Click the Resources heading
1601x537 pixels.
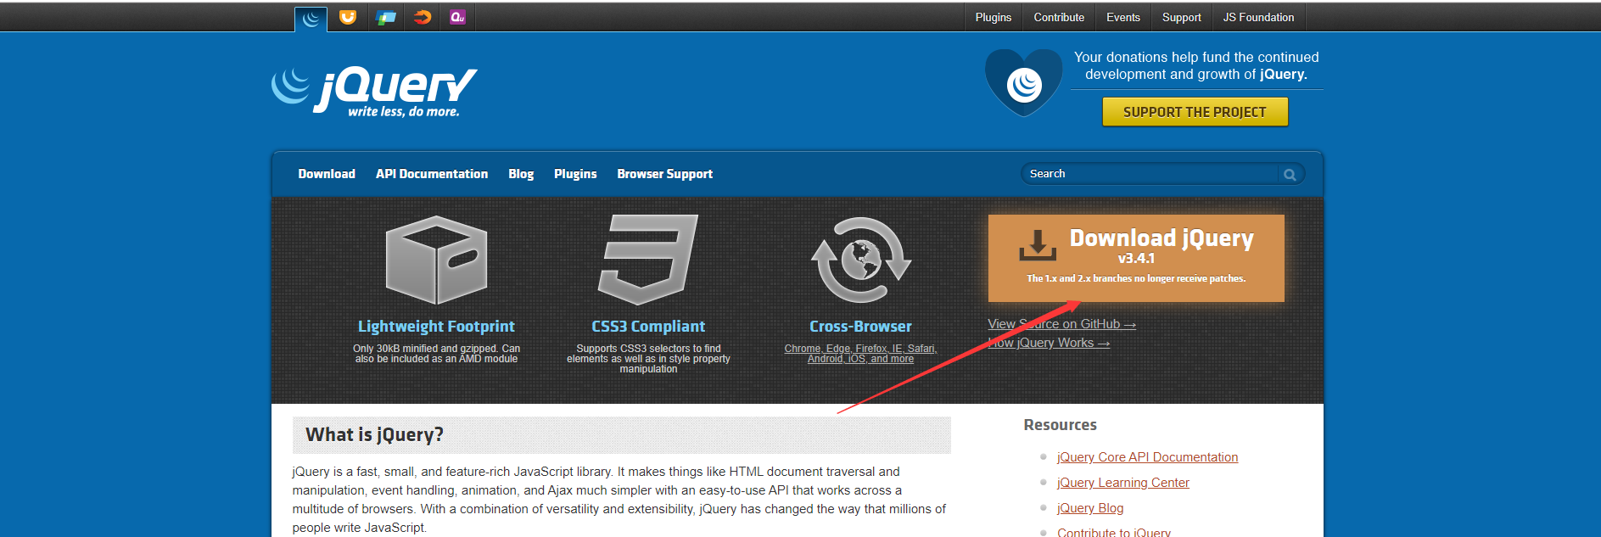pos(1060,425)
